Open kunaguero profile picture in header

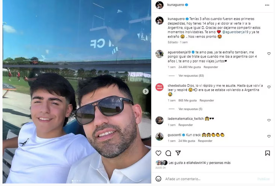pos(159,5)
